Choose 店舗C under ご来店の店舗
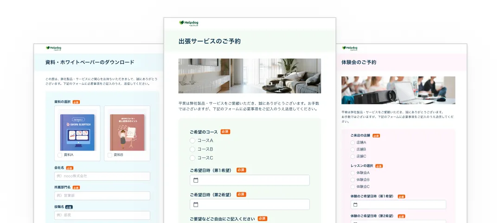501x223 pixels. click(x=353, y=157)
